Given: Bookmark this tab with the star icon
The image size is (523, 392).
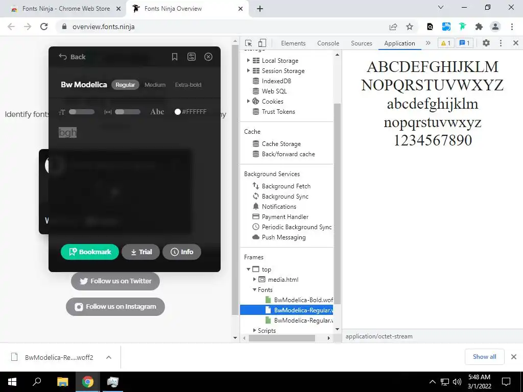Looking at the screenshot, I should [410, 27].
